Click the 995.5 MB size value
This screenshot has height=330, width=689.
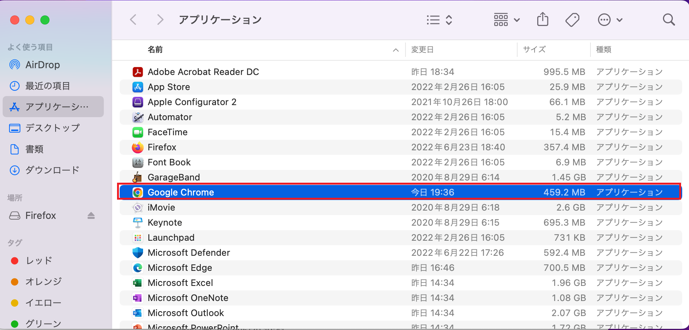564,72
